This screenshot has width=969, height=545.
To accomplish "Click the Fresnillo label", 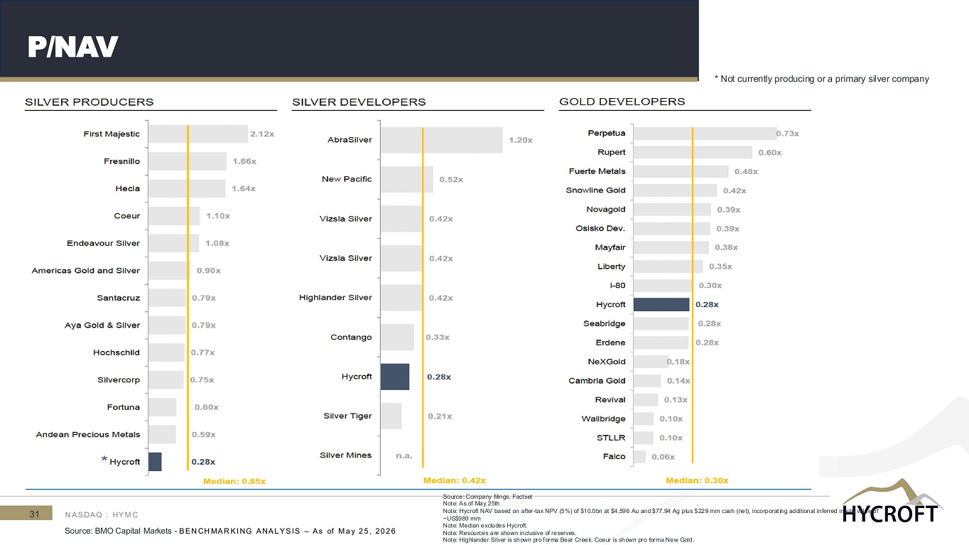I will coord(122,161).
